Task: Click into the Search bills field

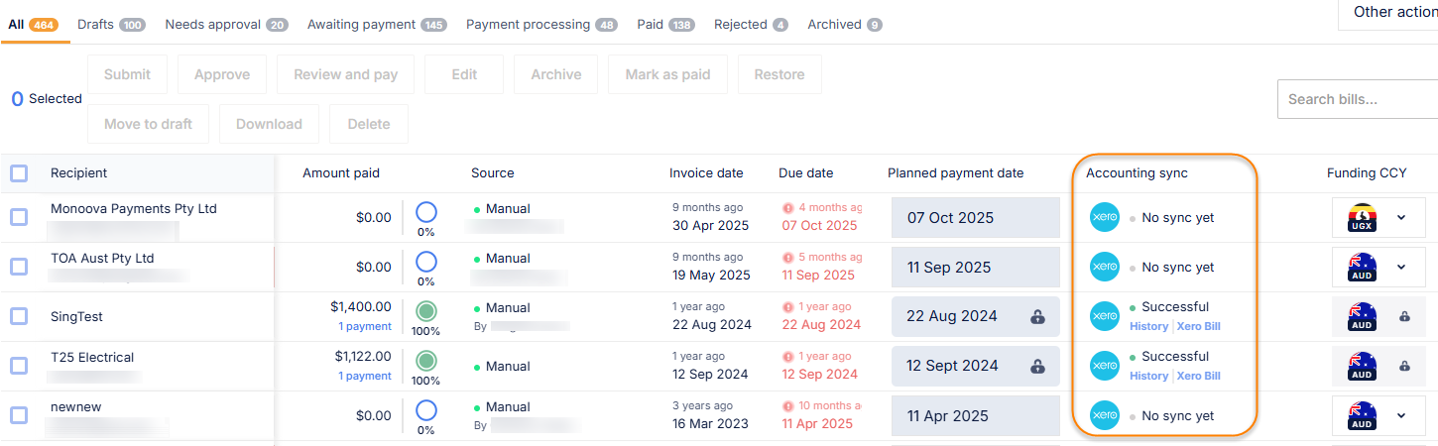Action: 1358,99
